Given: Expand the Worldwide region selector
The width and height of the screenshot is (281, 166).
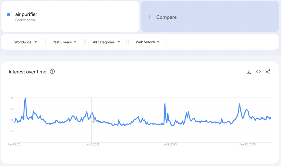Looking at the screenshot, I should click(25, 42).
